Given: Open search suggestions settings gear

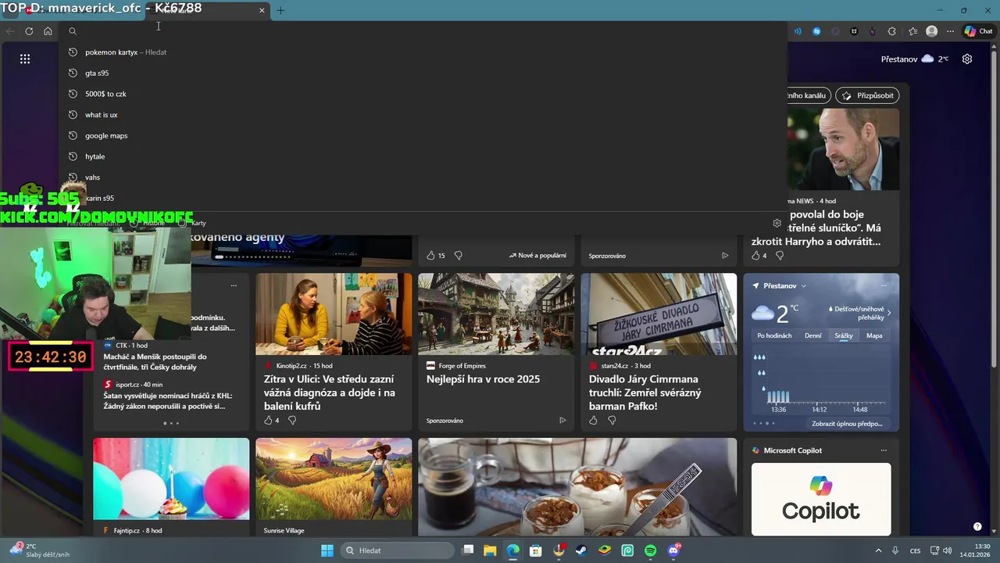Looking at the screenshot, I should tap(777, 223).
